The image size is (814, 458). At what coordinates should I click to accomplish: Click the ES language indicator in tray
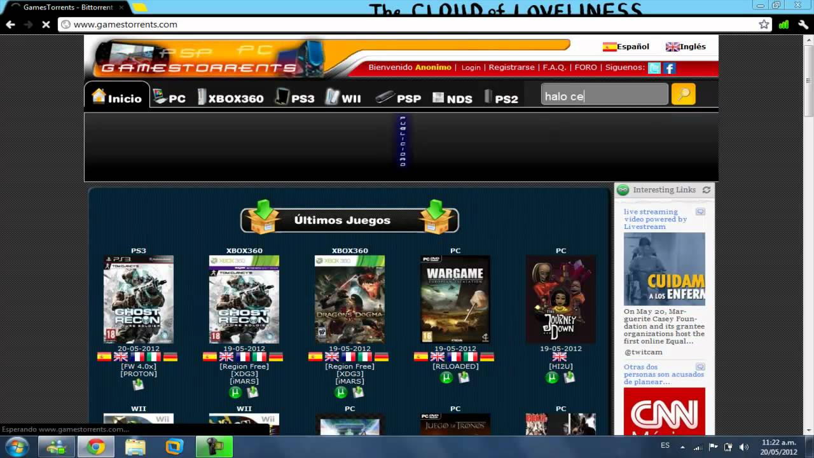click(x=665, y=446)
